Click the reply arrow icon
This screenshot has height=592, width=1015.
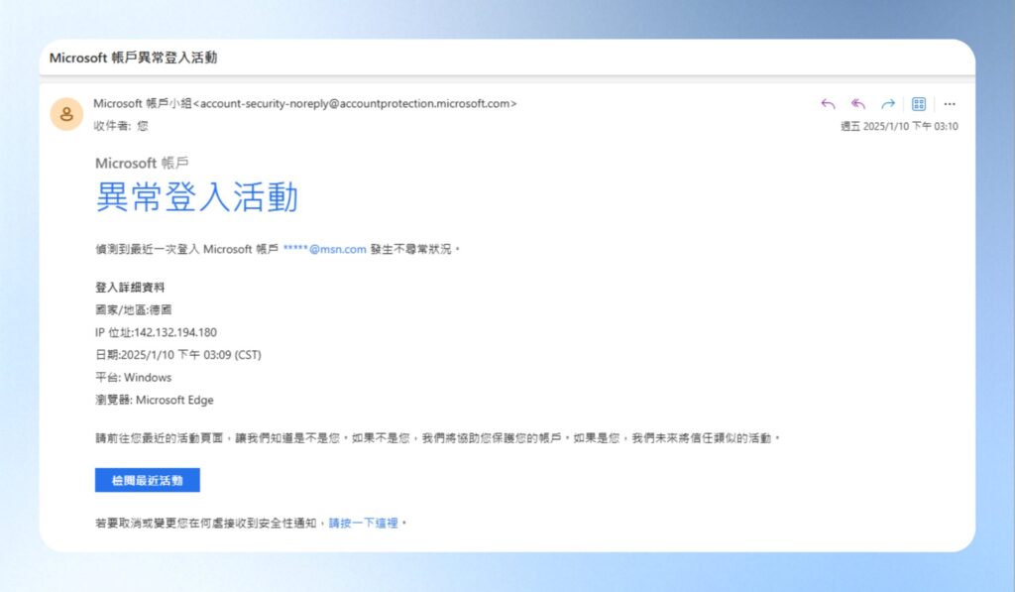pyautogui.click(x=828, y=104)
